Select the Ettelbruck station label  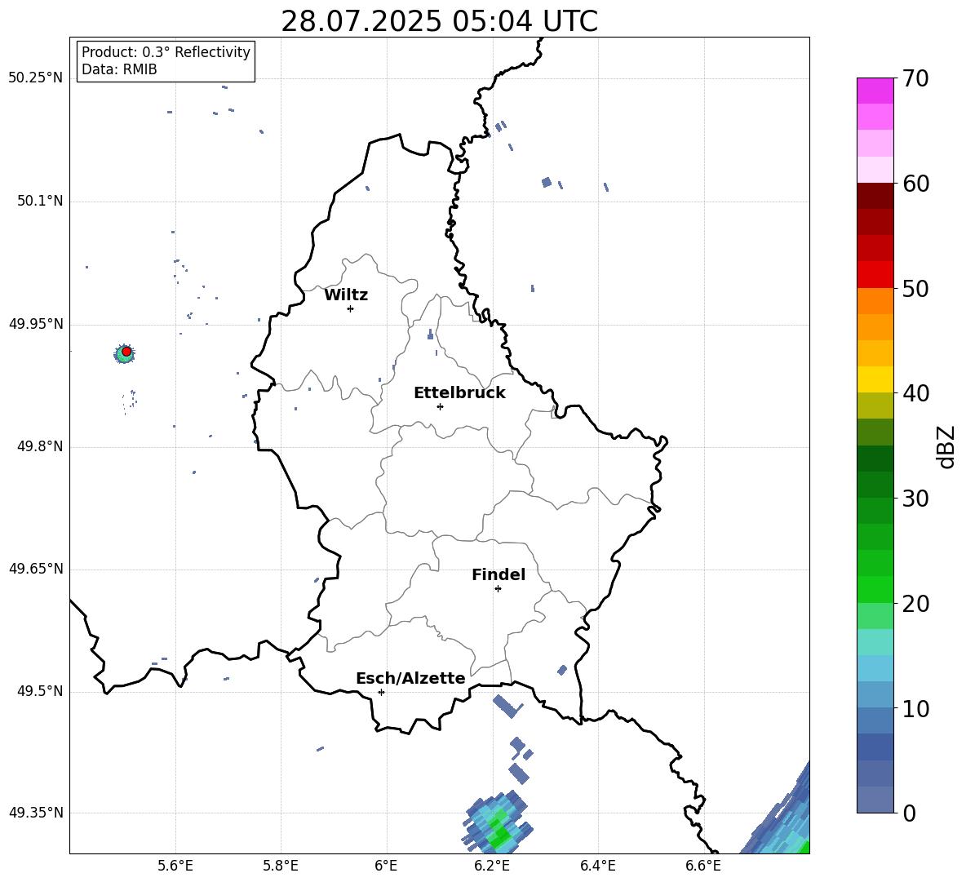click(459, 393)
